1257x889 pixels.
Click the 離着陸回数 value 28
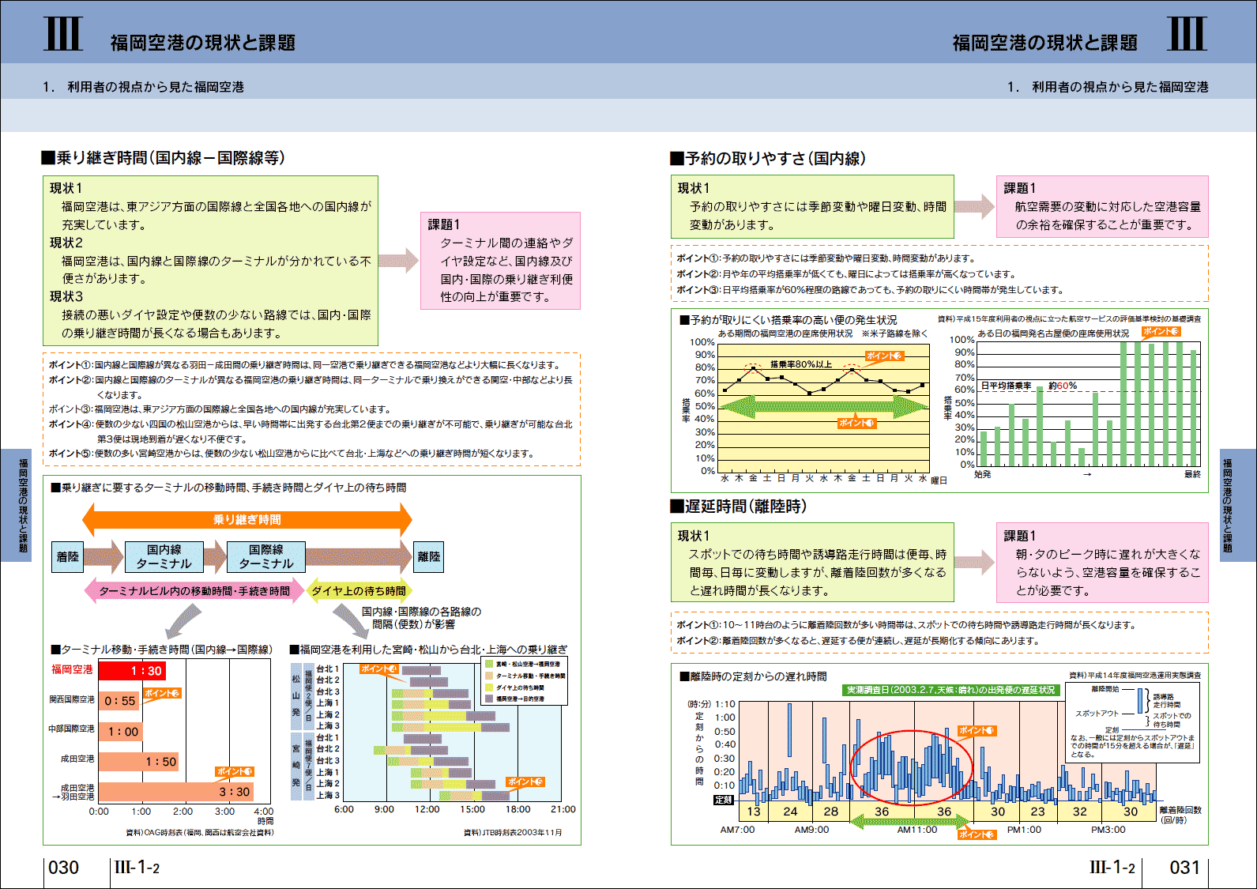(x=830, y=812)
